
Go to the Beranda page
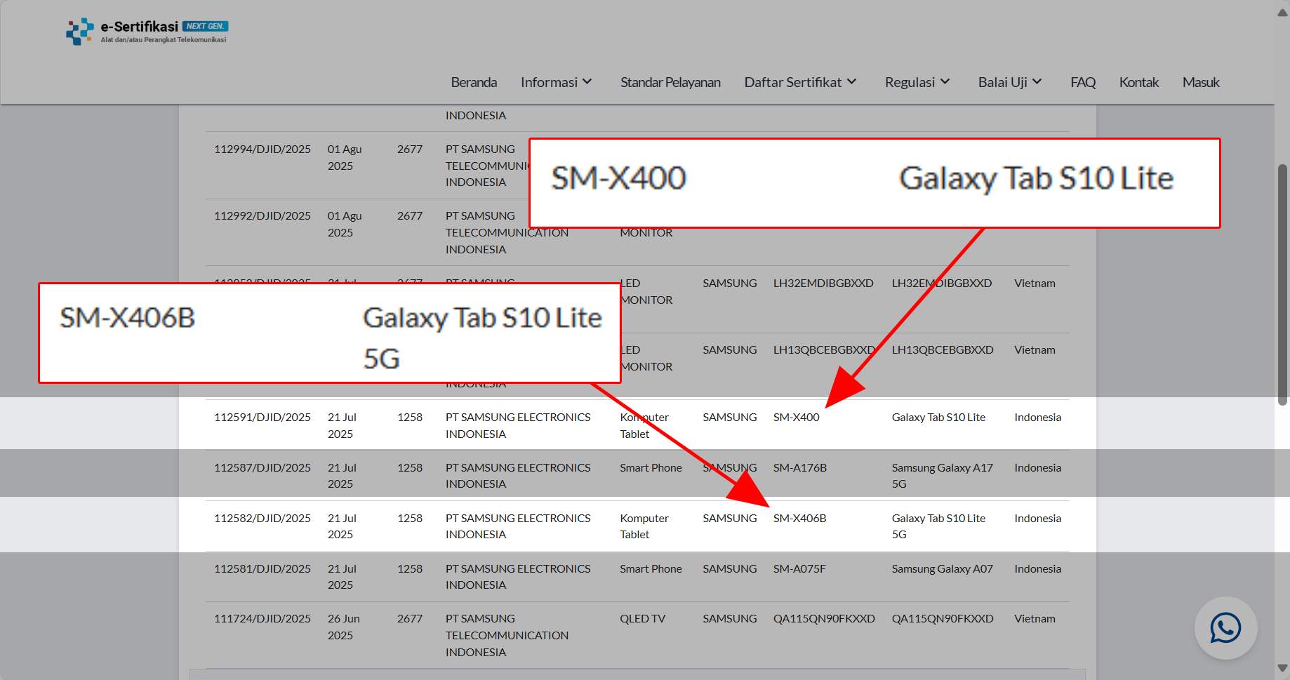(x=474, y=82)
